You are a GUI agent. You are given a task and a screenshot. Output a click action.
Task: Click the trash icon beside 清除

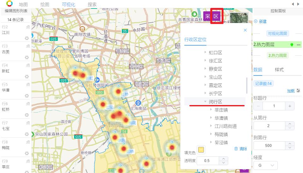(236, 148)
